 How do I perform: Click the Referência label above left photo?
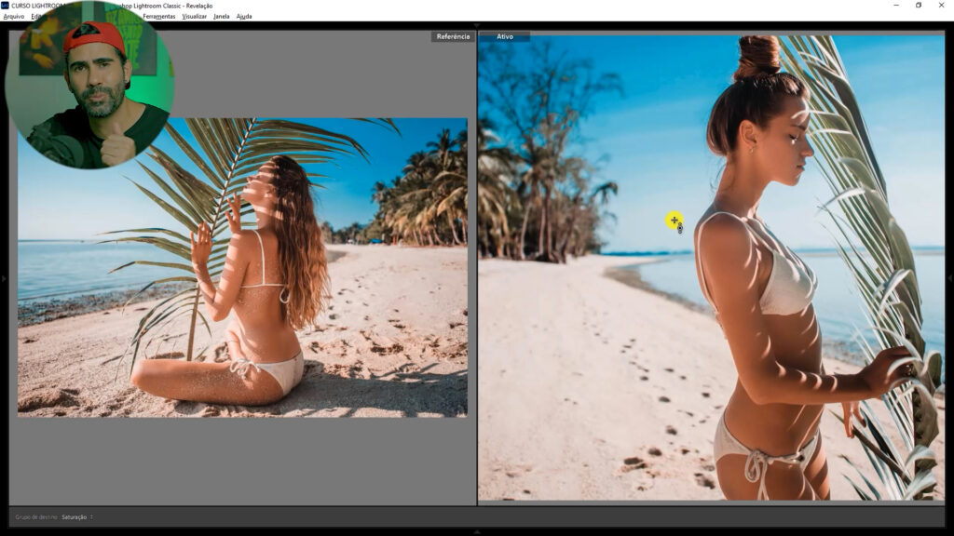coord(453,36)
